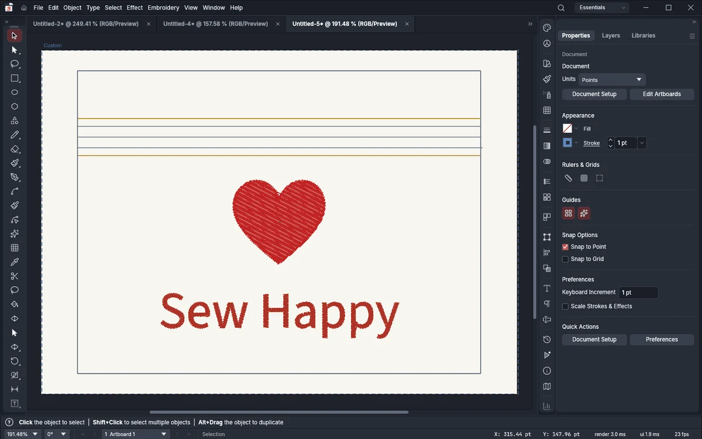Pick the Eyedropper tool
702x439 pixels.
[x=15, y=262]
